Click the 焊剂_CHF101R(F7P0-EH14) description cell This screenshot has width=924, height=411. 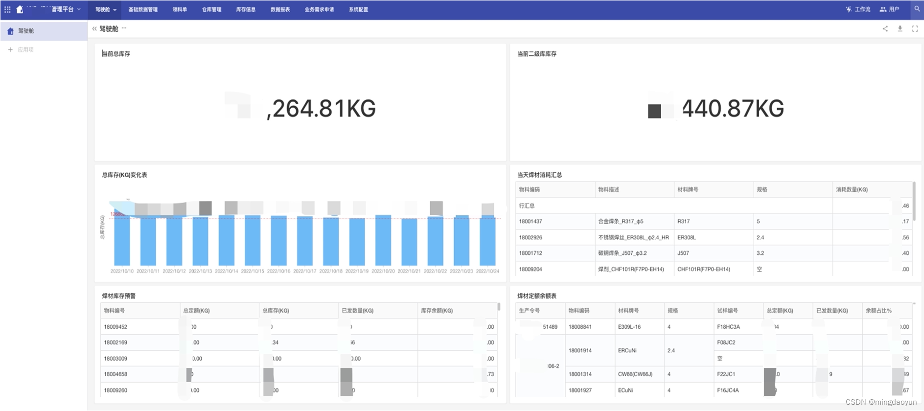(634, 270)
